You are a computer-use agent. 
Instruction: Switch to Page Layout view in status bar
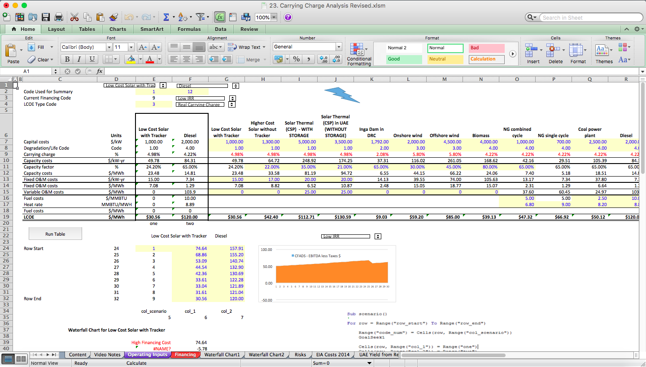(21, 358)
